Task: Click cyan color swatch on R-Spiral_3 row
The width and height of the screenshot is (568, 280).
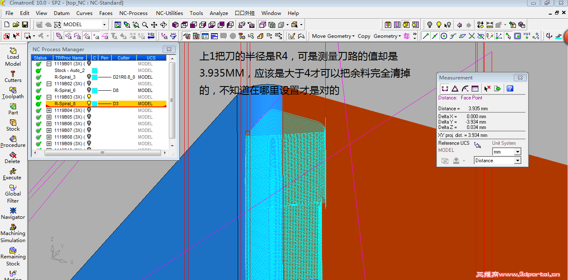Action: click(95, 77)
